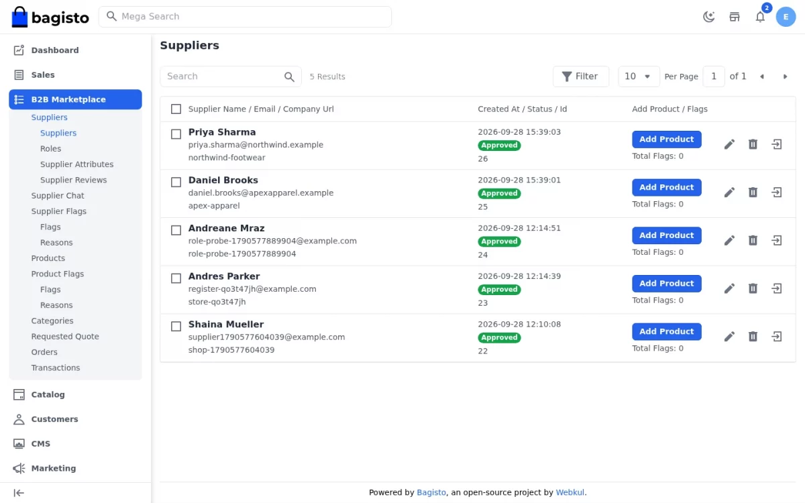
Task: Open the Filter panel
Action: [580, 76]
